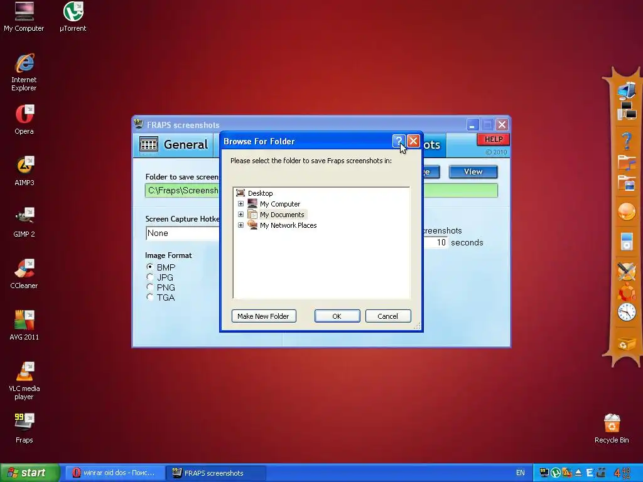The height and width of the screenshot is (482, 643).
Task: Launch CCleaner from the desktop
Action: pos(24,274)
